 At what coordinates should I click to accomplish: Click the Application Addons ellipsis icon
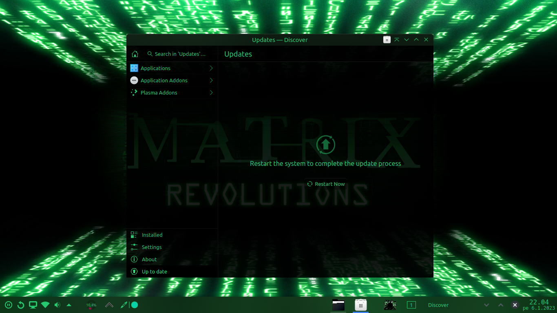tap(134, 80)
